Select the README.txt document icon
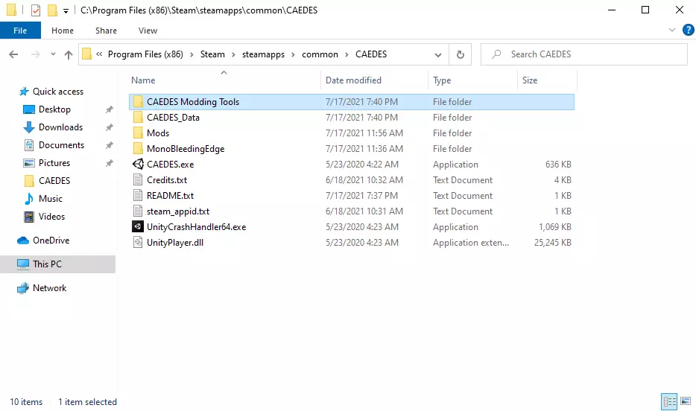The width and height of the screenshot is (696, 411). pos(138,196)
